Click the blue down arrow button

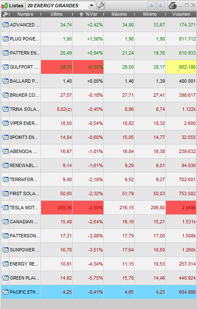click(x=152, y=6)
